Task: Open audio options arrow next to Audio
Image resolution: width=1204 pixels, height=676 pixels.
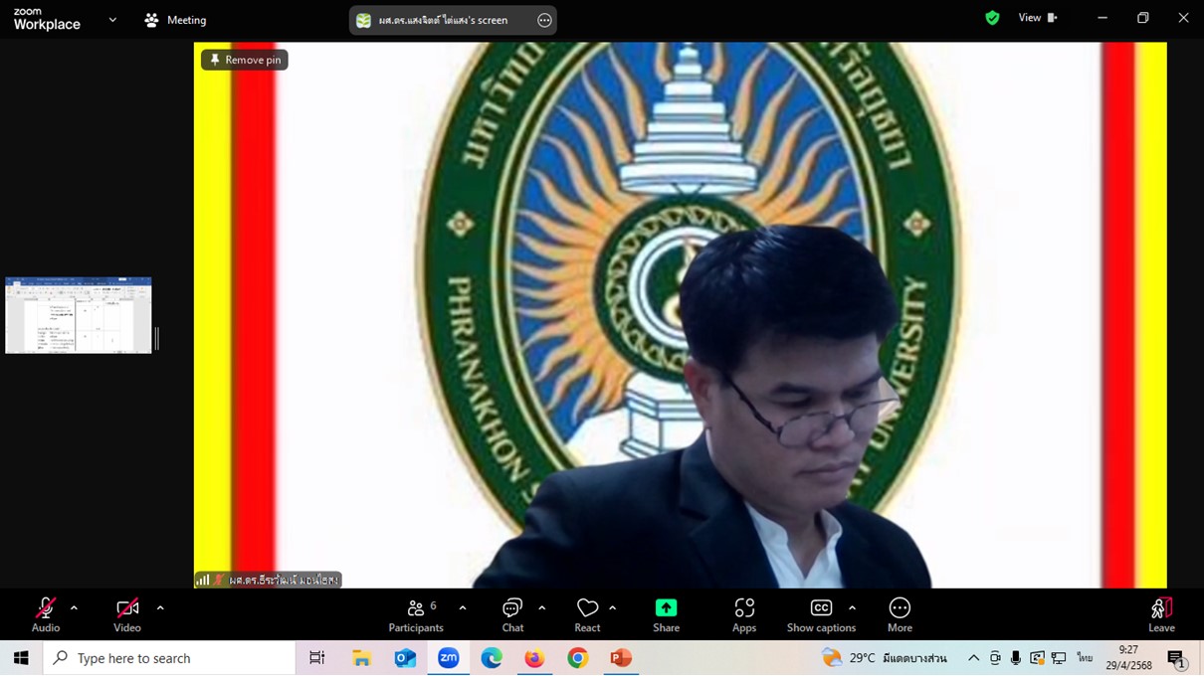Action: (74, 608)
